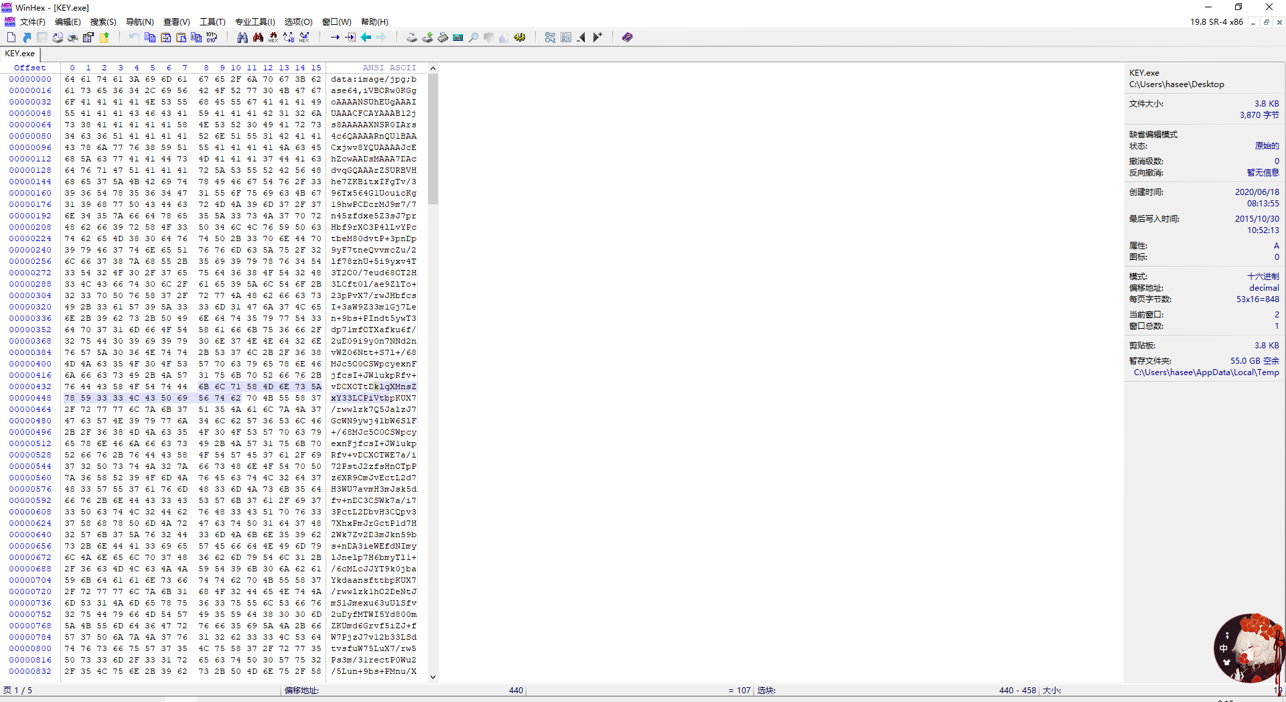Click the Undo arrow icon

pos(134,38)
